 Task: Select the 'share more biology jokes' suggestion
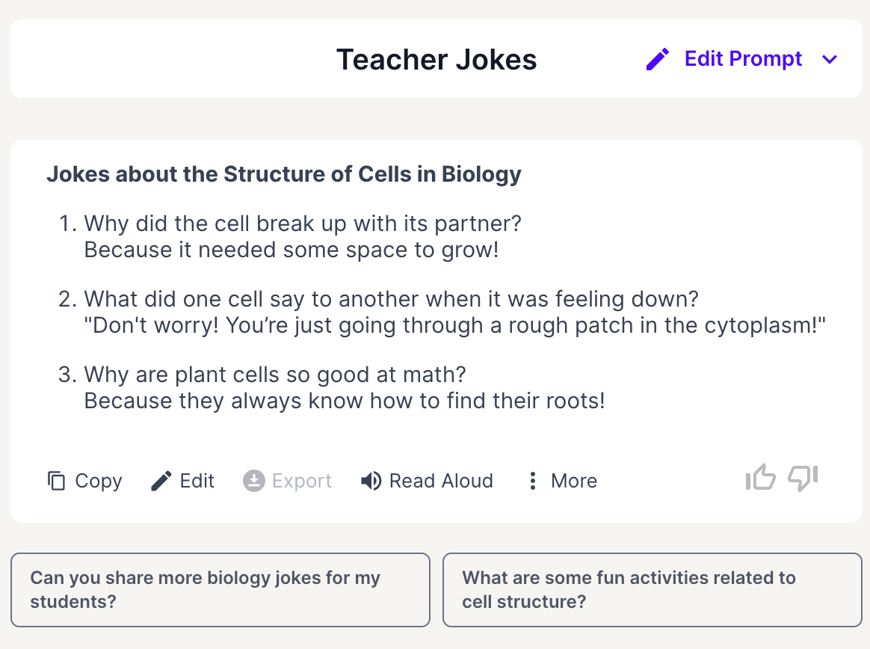click(x=220, y=589)
